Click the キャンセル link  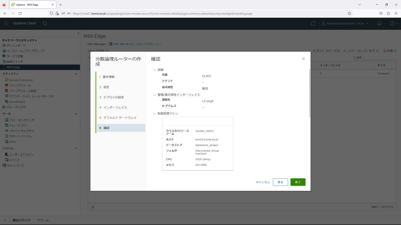pos(263,182)
